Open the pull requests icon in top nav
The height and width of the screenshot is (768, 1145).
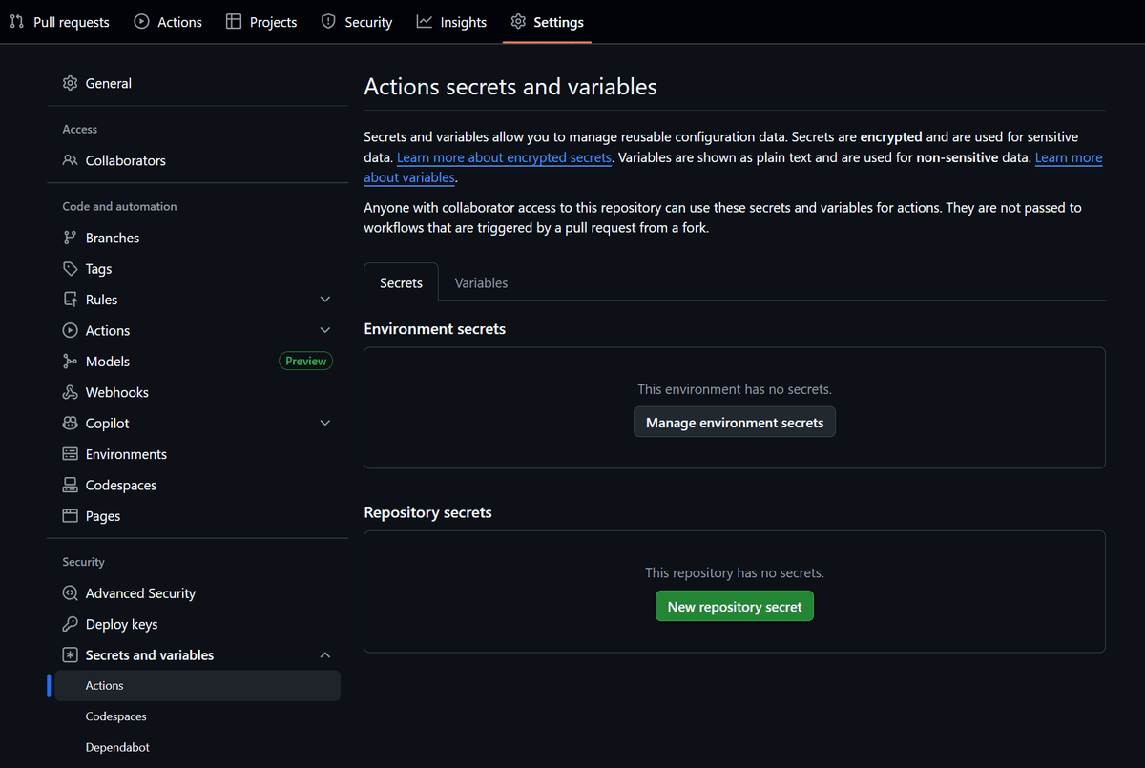pyautogui.click(x=17, y=21)
